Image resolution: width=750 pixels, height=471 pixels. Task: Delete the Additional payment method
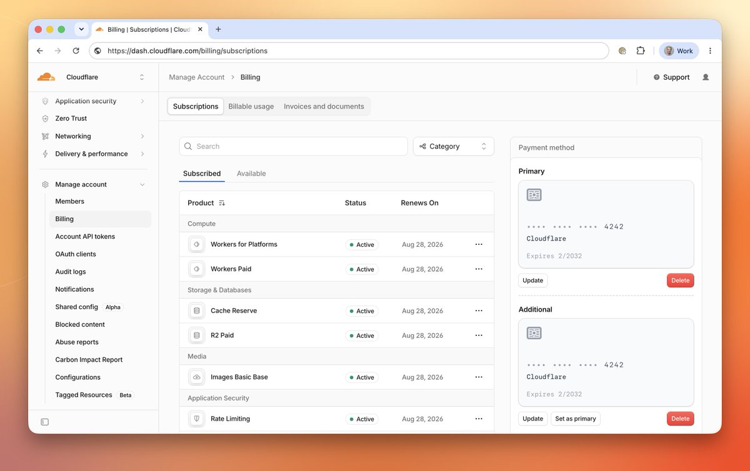(681, 419)
